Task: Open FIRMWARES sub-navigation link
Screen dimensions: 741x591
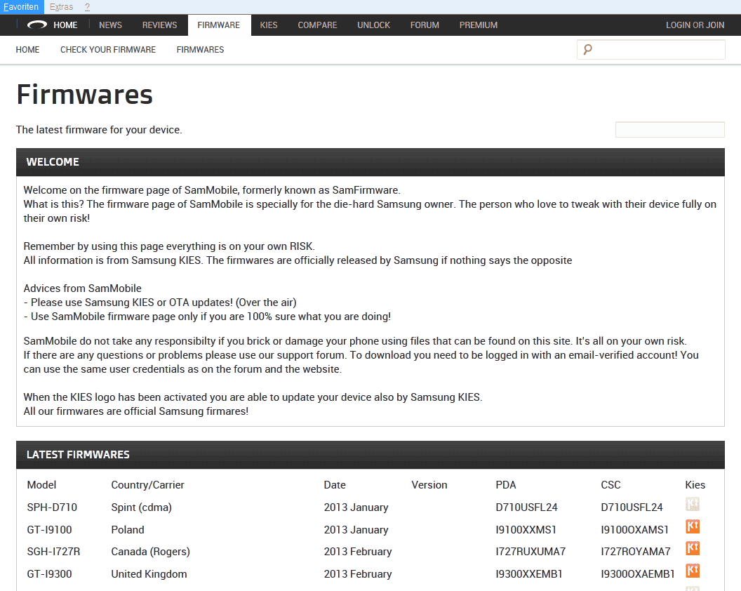Action: [x=201, y=50]
